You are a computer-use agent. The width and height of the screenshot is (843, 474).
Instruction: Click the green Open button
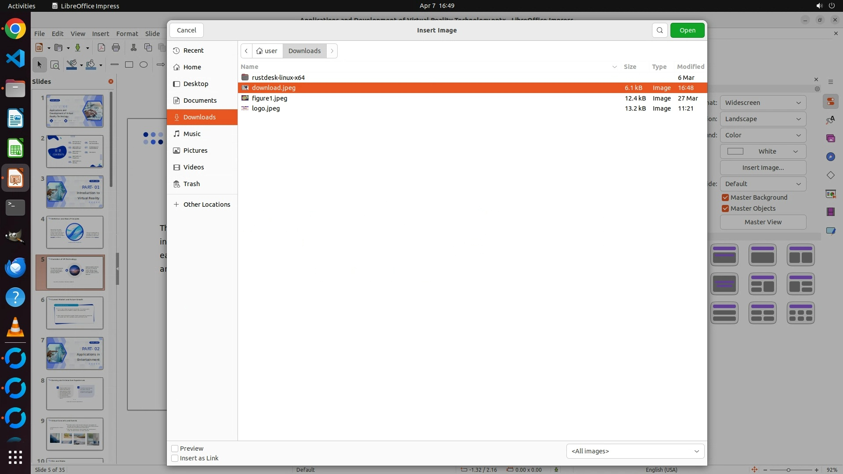[x=687, y=30]
